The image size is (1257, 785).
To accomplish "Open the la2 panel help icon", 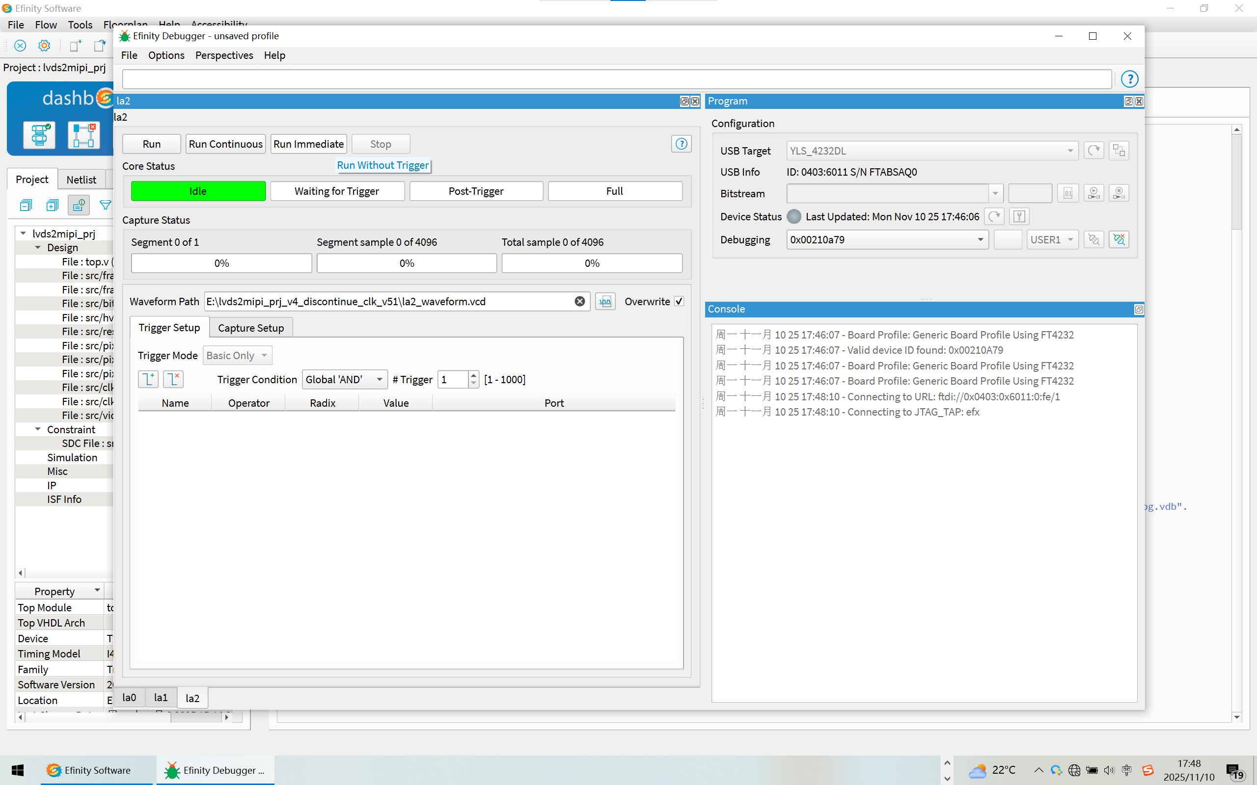I will click(681, 144).
